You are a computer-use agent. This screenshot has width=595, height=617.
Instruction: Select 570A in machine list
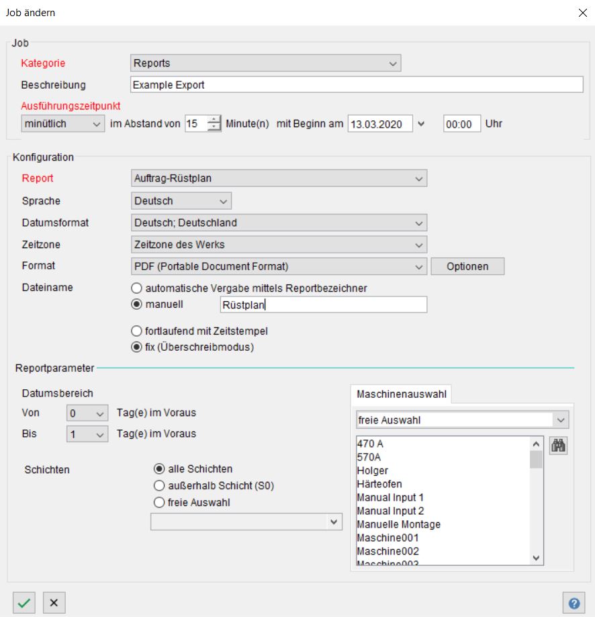click(x=443, y=457)
